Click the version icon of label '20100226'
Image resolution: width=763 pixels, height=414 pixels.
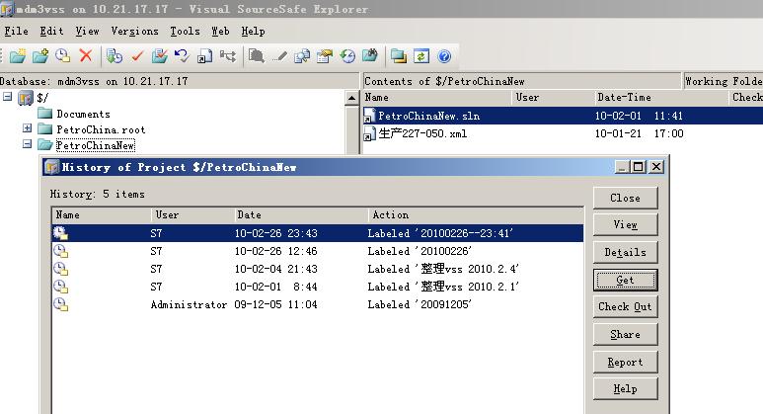click(x=61, y=251)
